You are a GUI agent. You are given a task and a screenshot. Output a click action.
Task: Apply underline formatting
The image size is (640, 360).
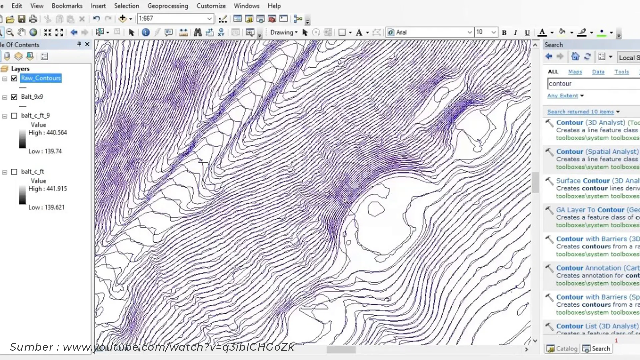coord(527,33)
